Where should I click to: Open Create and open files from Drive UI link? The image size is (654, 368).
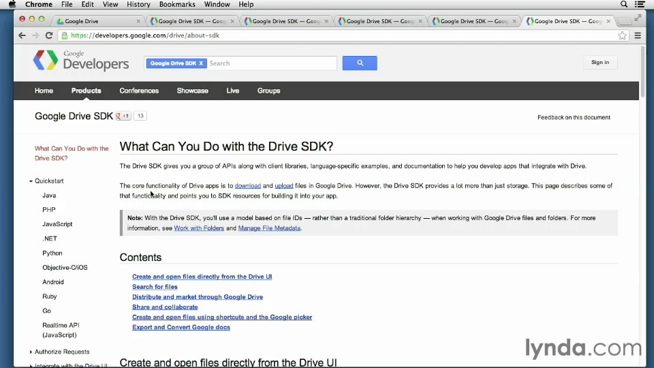[x=202, y=277]
